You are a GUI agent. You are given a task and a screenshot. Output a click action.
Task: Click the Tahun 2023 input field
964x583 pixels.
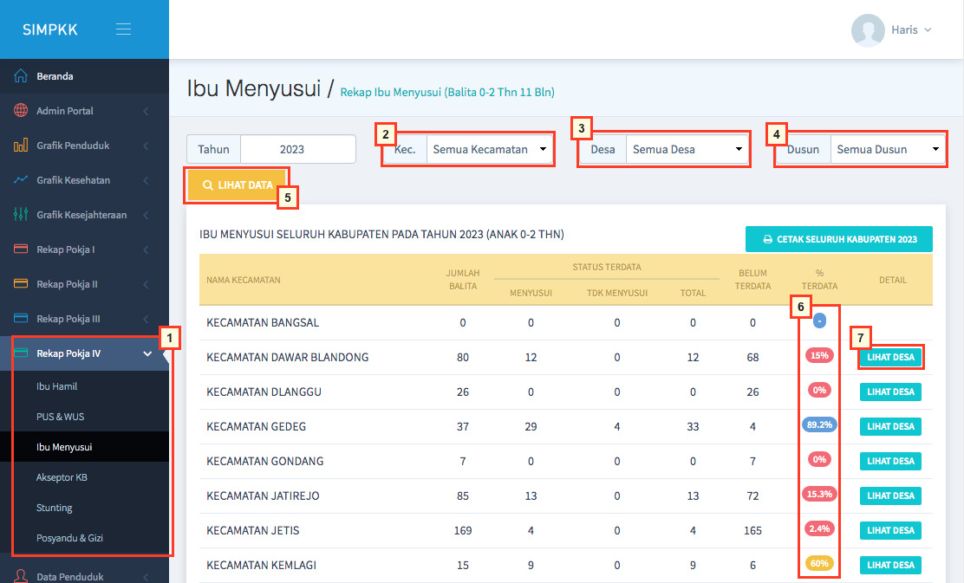[297, 149]
